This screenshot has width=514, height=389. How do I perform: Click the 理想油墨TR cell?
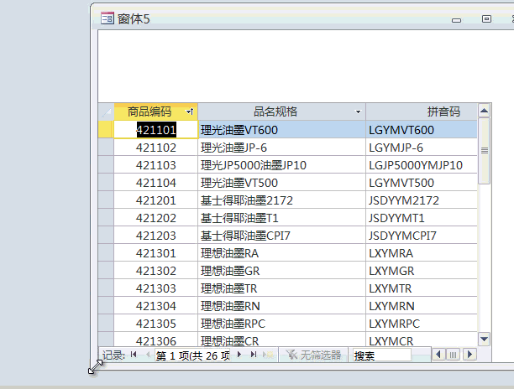click(x=282, y=288)
